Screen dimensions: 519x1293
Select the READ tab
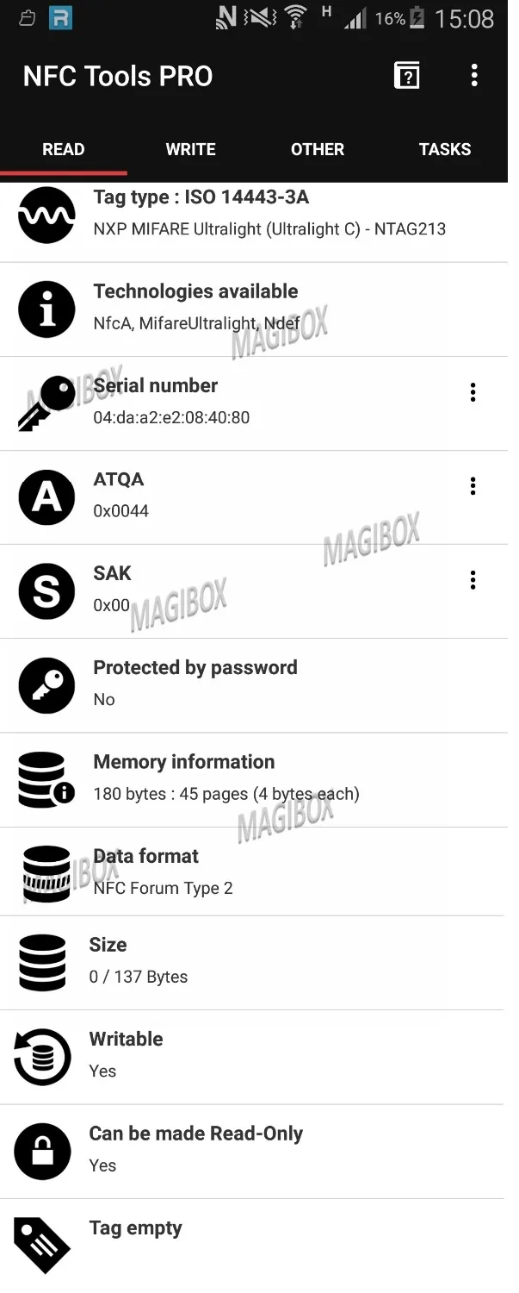click(x=64, y=149)
